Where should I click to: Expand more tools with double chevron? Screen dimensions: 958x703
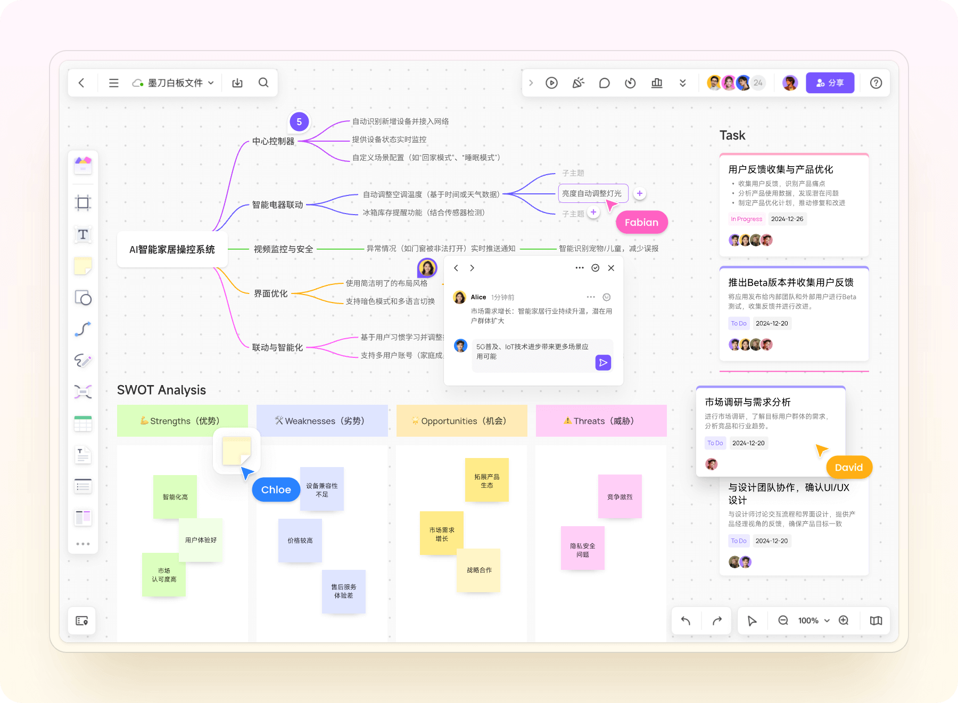point(682,83)
